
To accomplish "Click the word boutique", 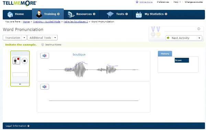I will 79,54.
